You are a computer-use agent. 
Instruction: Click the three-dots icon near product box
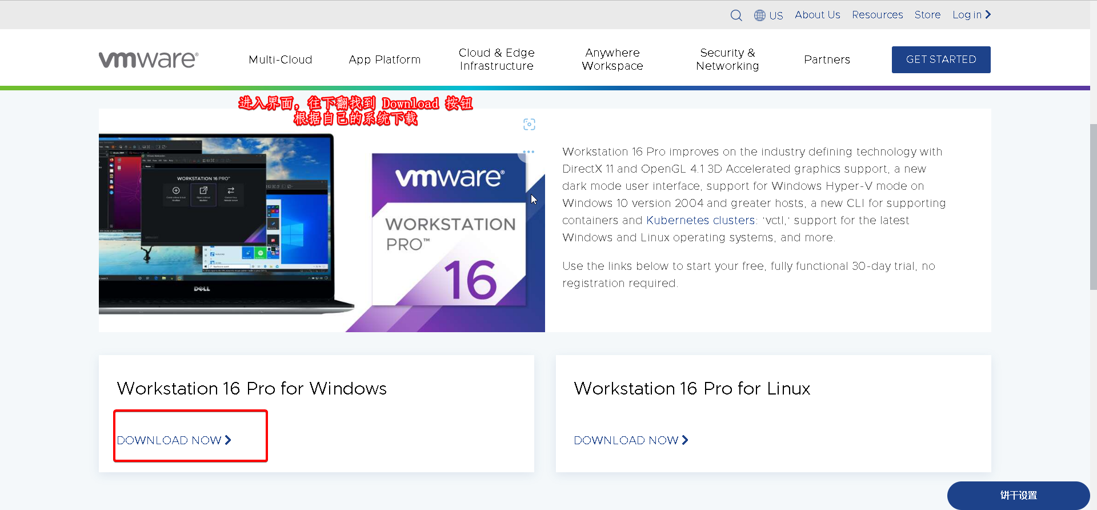pos(529,152)
